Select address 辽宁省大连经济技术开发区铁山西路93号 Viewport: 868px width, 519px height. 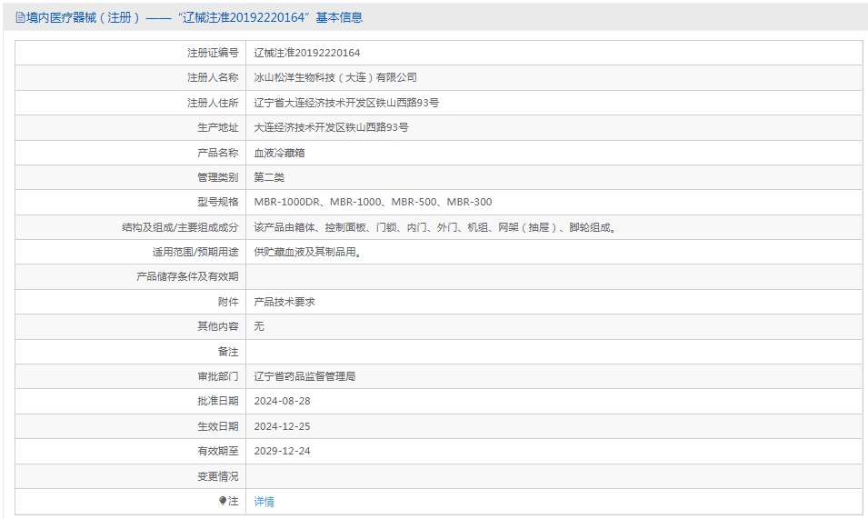(346, 103)
